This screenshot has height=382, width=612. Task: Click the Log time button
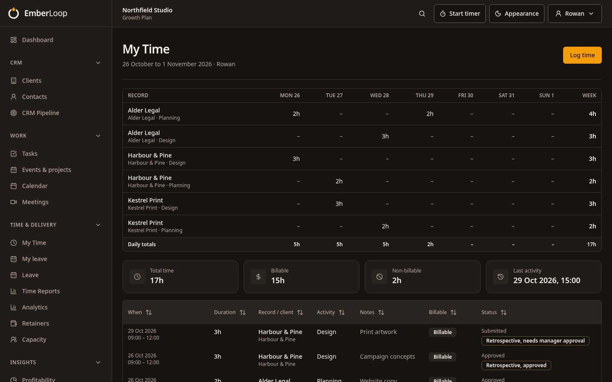click(582, 55)
